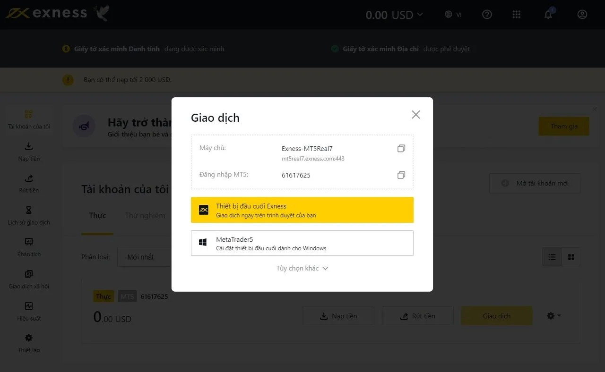Switch accounts to list view
Screen dimensions: 605x372
point(552,257)
